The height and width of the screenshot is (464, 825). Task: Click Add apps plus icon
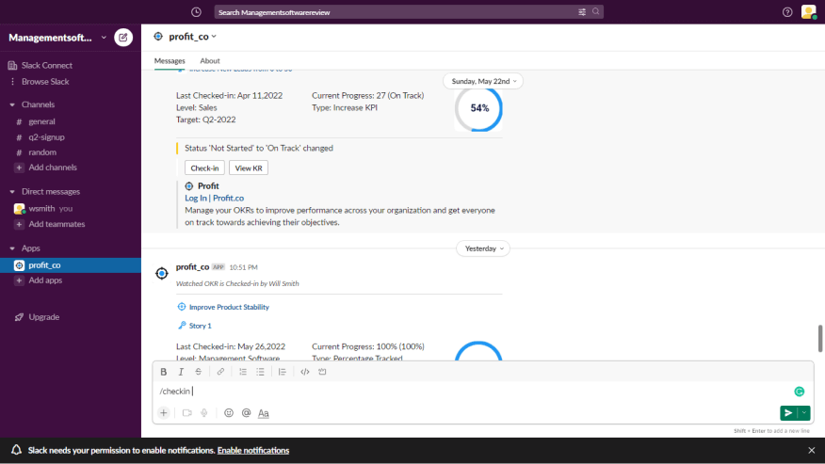pos(19,280)
